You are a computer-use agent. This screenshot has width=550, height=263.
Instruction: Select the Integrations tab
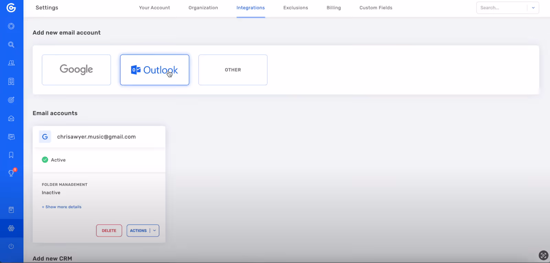click(x=251, y=8)
